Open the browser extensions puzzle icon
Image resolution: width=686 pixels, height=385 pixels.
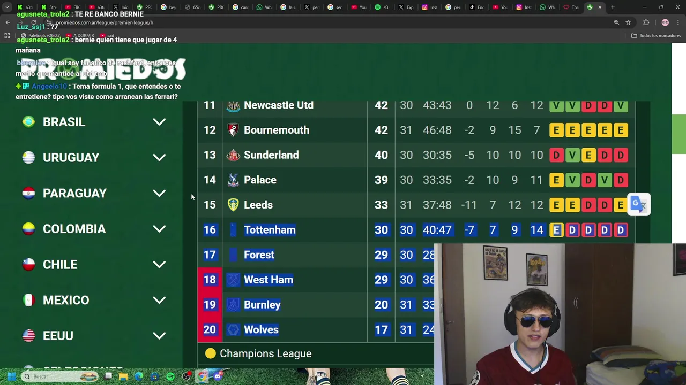(646, 22)
